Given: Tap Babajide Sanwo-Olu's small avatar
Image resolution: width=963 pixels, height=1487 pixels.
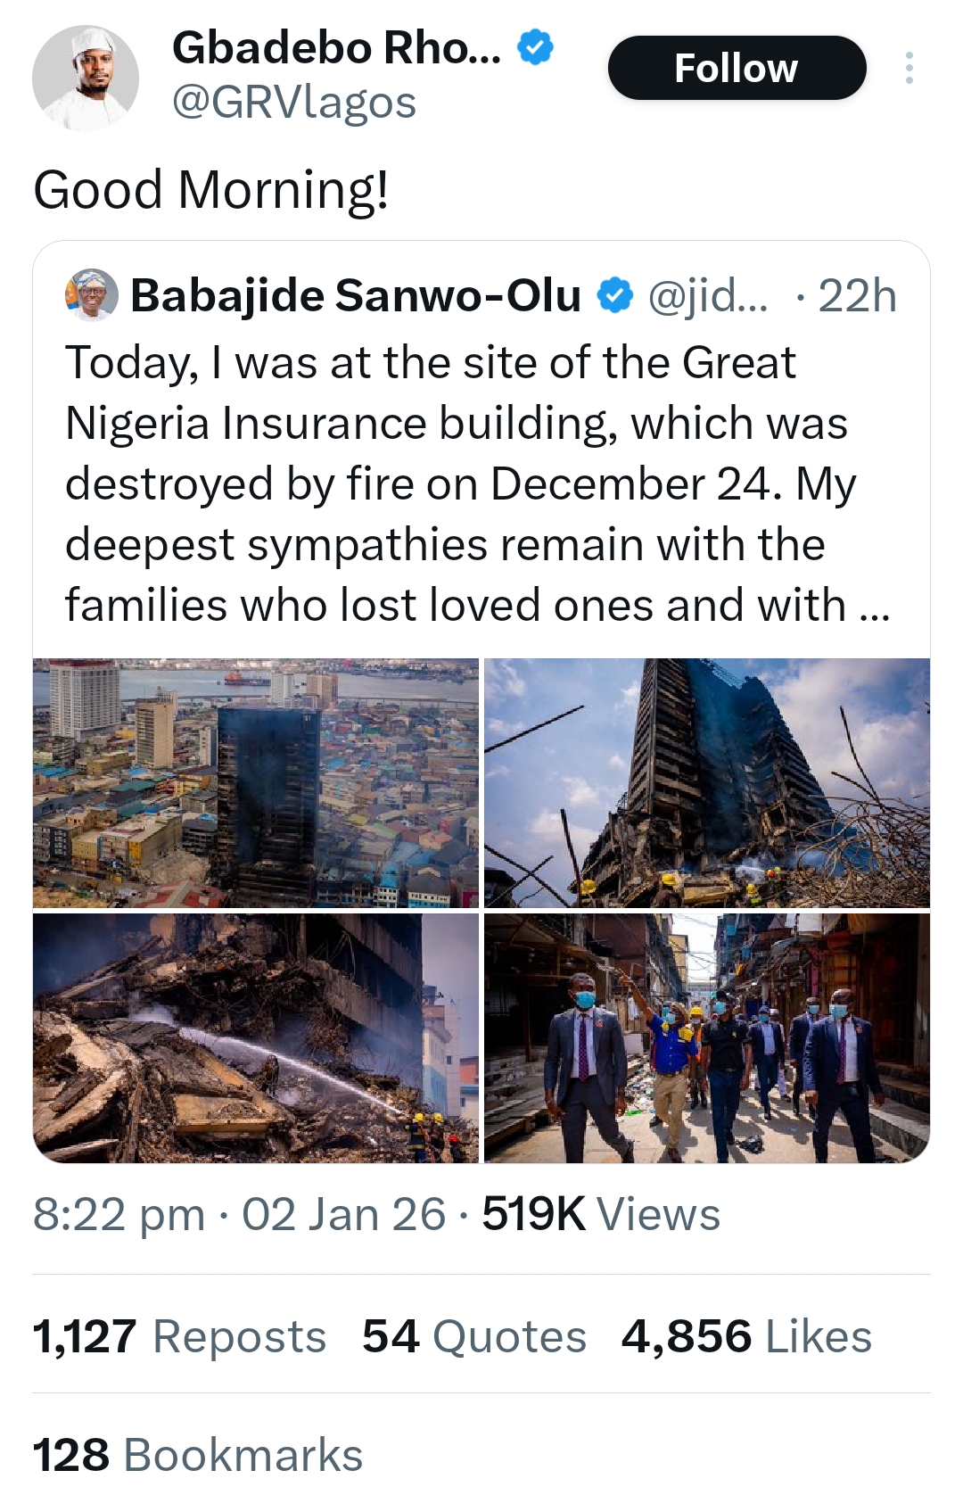Looking at the screenshot, I should point(91,295).
